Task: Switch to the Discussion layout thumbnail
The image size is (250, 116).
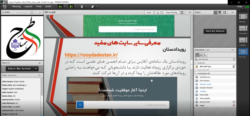Action: tap(243, 29)
